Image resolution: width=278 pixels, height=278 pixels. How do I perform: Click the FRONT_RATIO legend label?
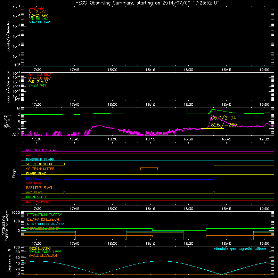point(40,248)
